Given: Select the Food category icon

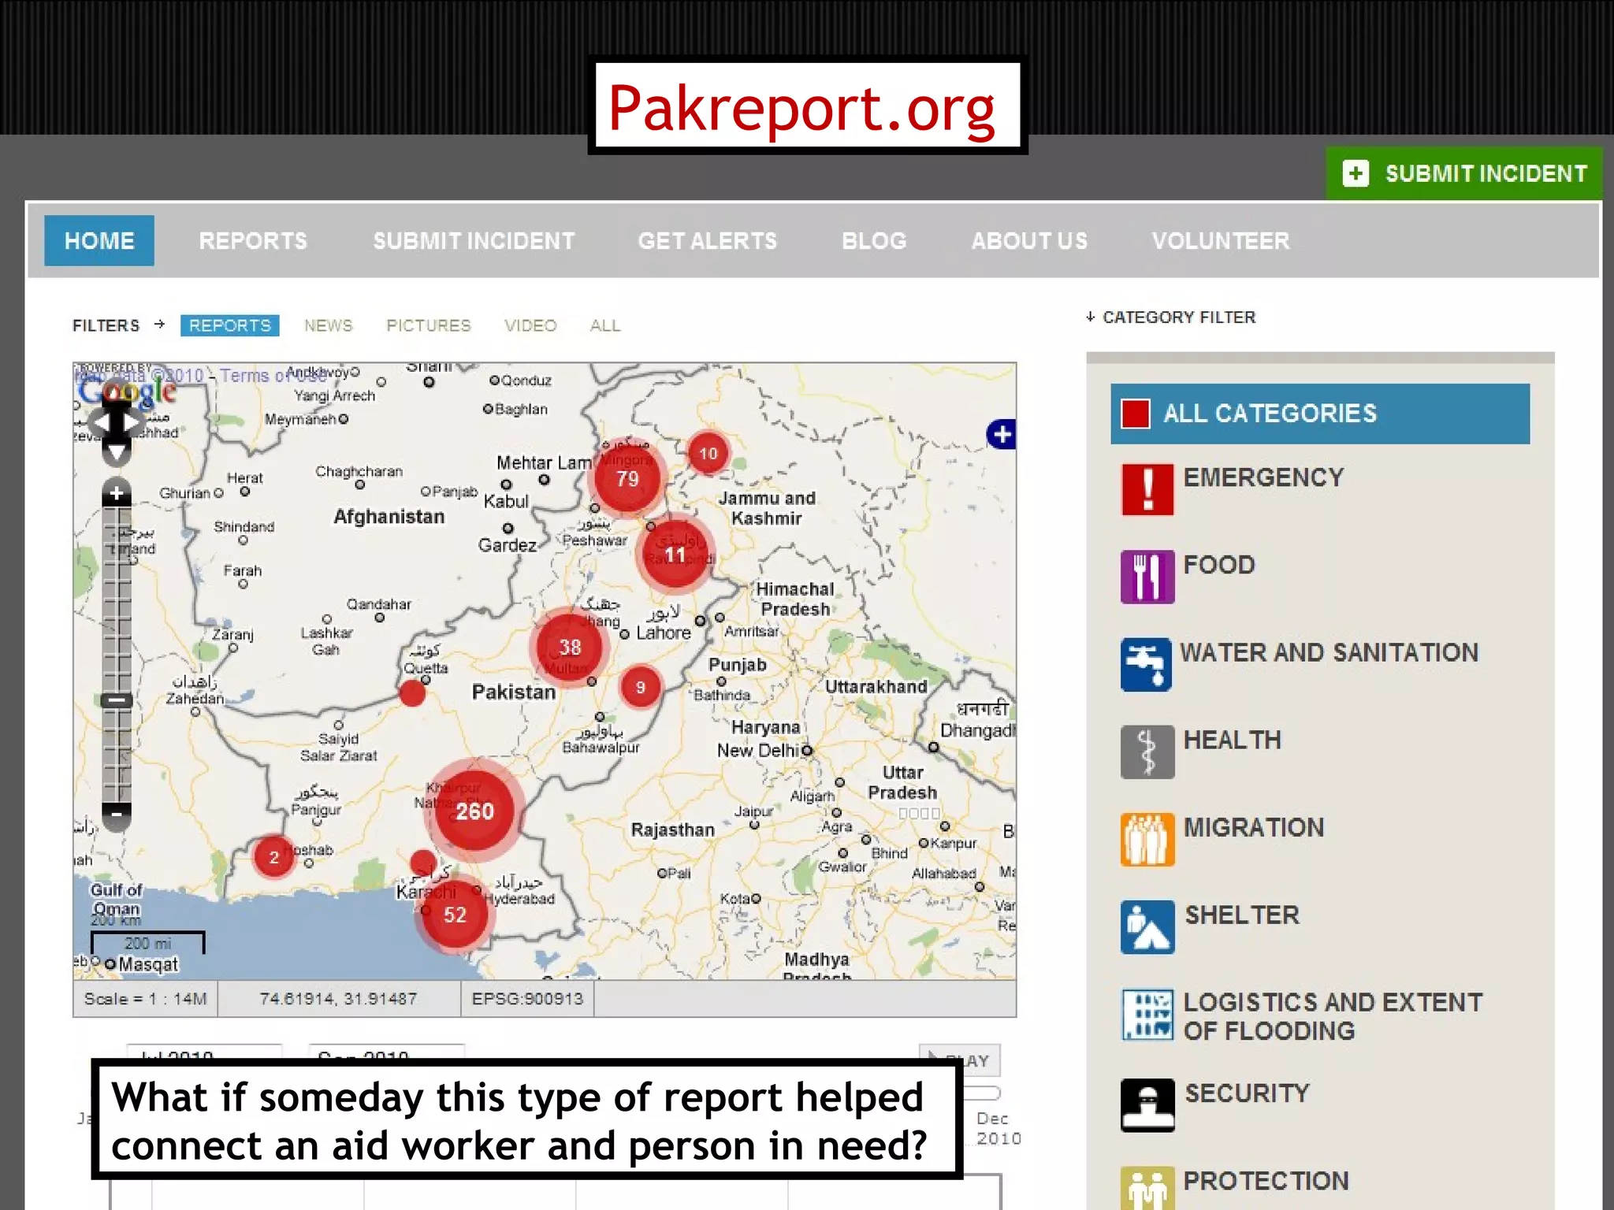Looking at the screenshot, I should pyautogui.click(x=1147, y=577).
